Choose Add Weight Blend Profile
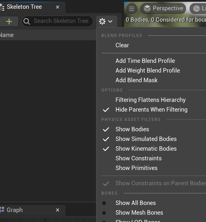 [148, 70]
